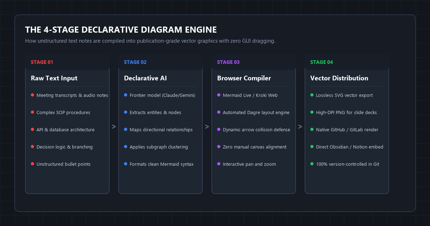Viewport: 430px width, 226px height.
Task: Select the "STAGE 02" header label
Action: (135, 62)
